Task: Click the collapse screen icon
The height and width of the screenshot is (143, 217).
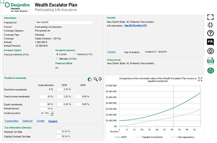Action: tap(210, 25)
